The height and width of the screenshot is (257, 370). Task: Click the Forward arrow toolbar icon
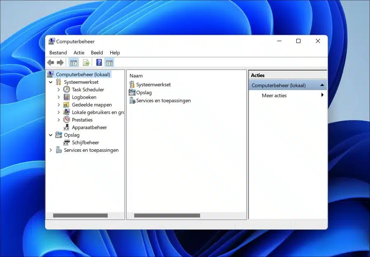tap(60, 63)
